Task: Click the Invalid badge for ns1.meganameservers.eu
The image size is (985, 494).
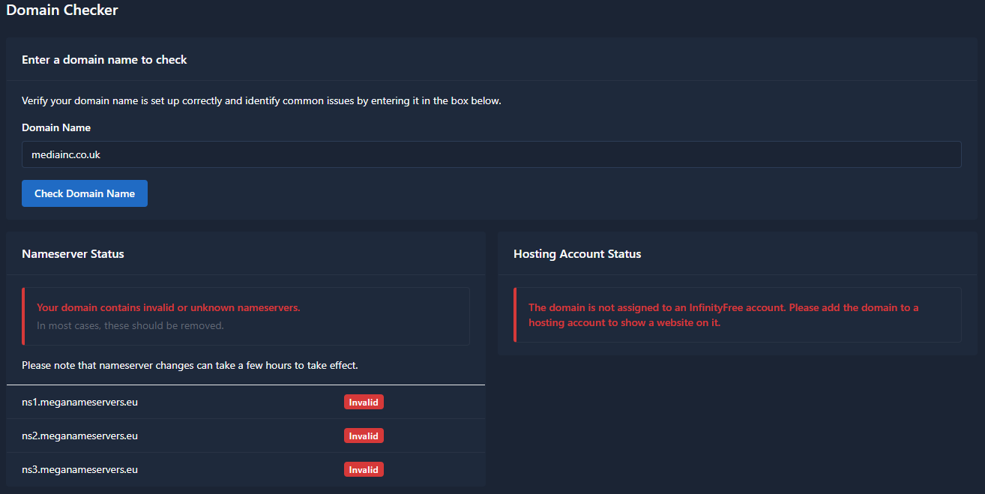Action: coord(364,402)
